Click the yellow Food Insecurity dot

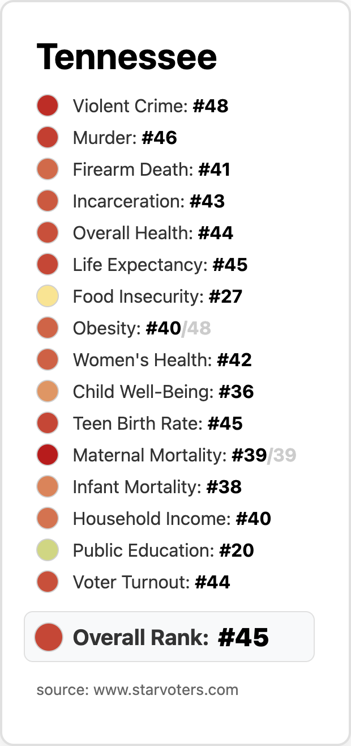point(48,296)
